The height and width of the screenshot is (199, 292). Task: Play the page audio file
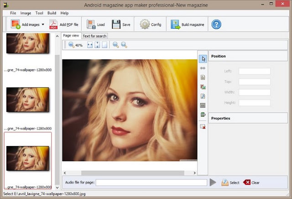[x=213, y=183]
